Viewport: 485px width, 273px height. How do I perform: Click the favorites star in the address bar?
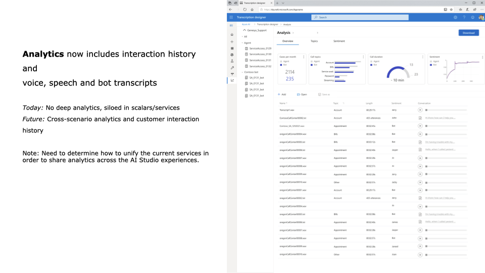(x=451, y=10)
